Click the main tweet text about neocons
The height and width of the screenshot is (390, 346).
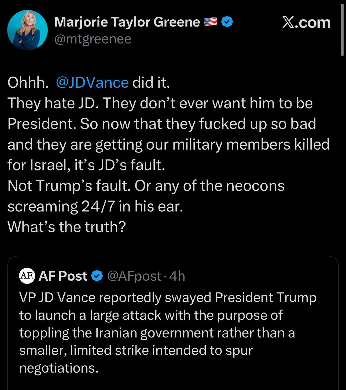146,186
